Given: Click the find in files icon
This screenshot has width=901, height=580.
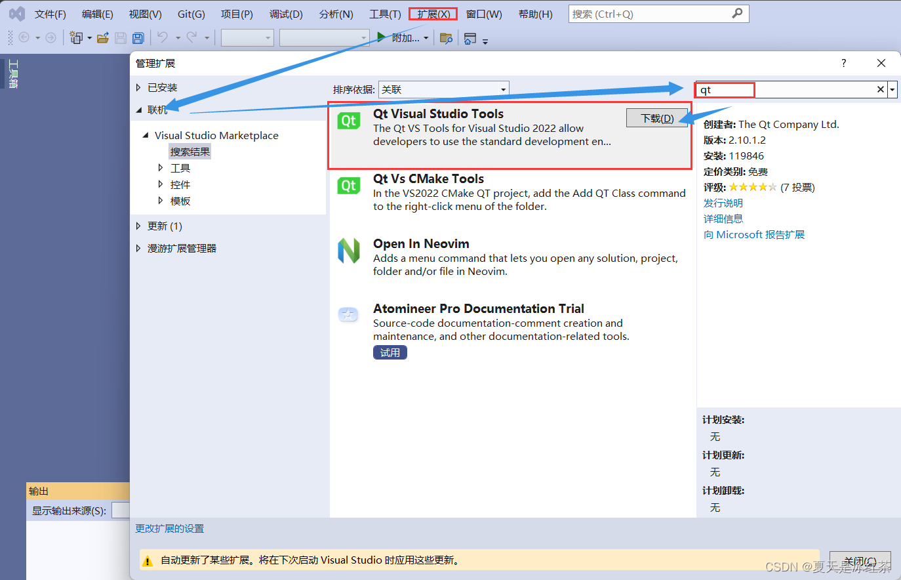Looking at the screenshot, I should [446, 38].
